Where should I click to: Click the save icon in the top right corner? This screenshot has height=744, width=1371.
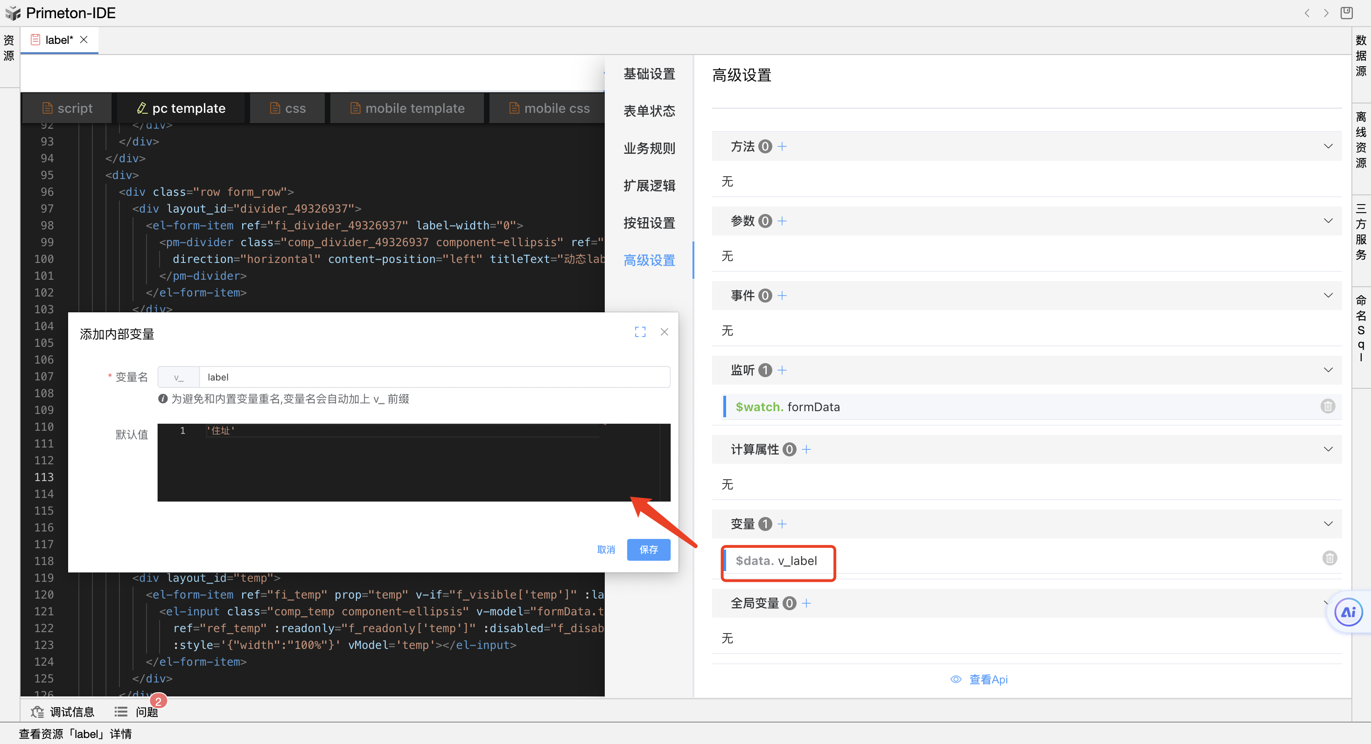[1347, 13]
